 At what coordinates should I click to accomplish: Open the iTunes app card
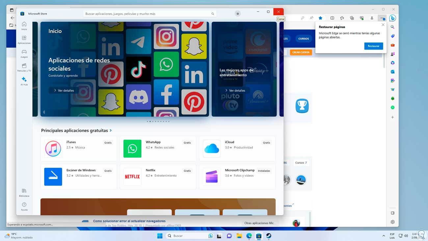click(79, 149)
